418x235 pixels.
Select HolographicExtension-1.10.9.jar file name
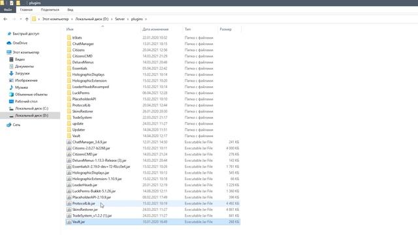(x=97, y=179)
